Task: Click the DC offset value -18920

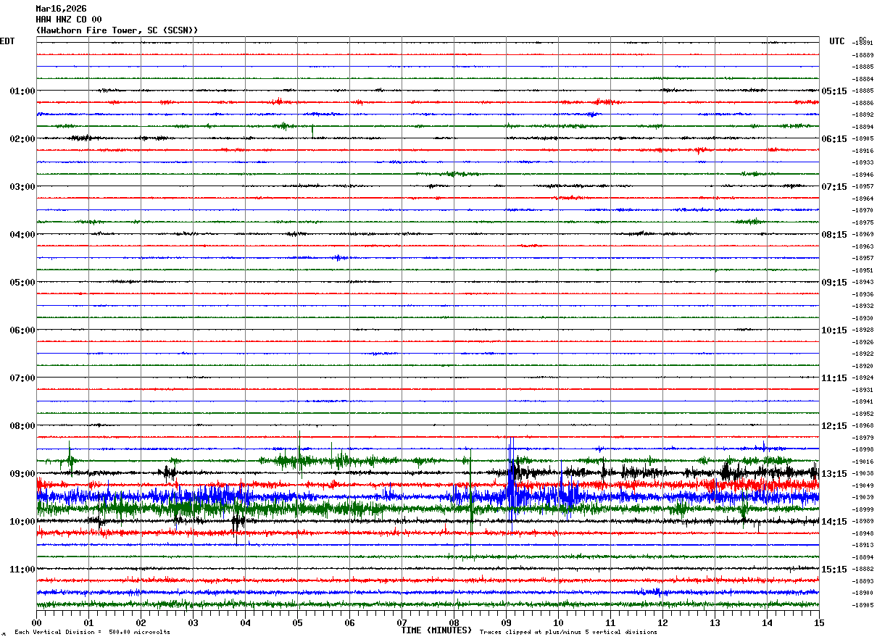Action: click(863, 366)
